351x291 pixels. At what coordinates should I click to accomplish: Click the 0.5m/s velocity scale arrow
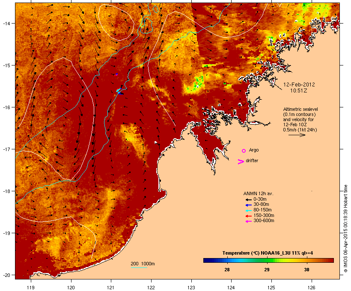(x=297, y=135)
